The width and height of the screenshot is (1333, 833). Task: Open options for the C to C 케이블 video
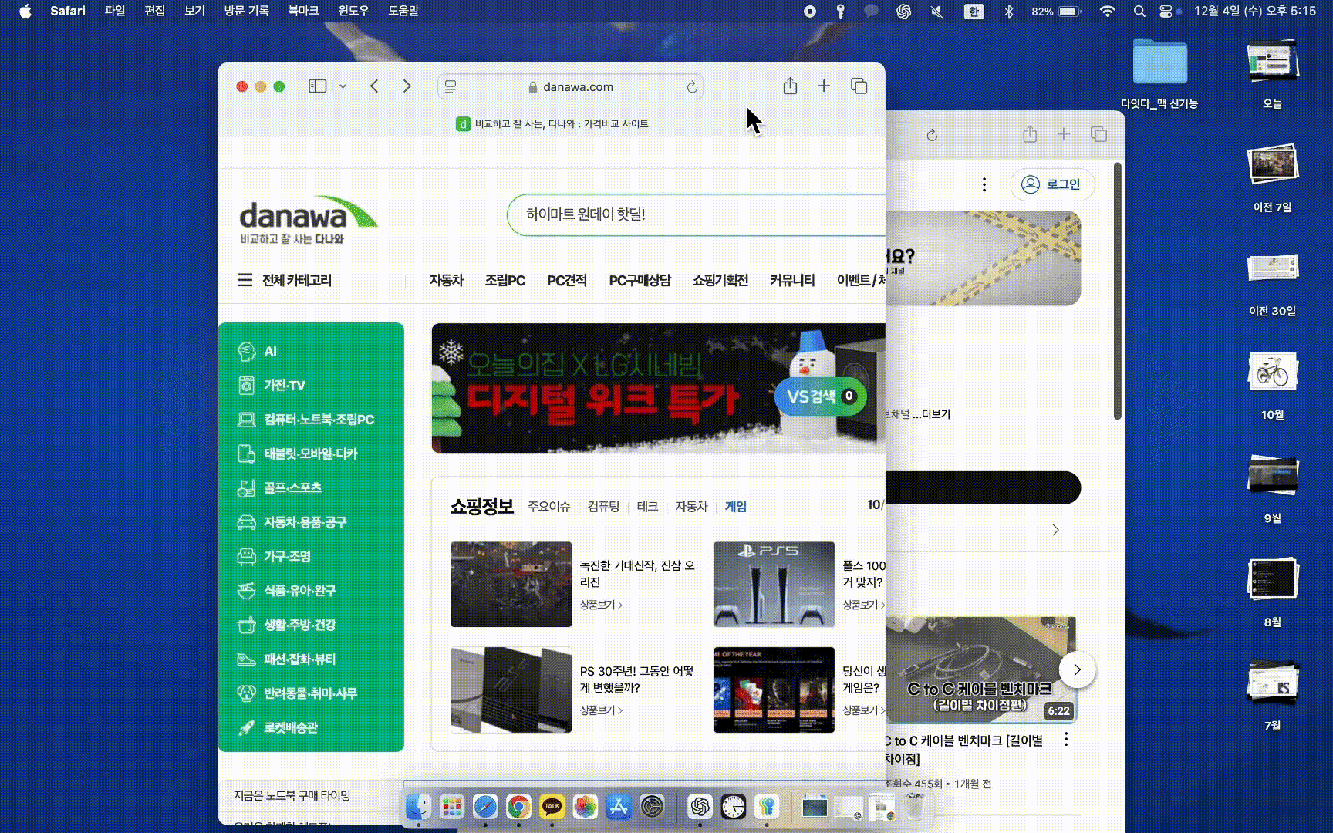pos(1066,740)
